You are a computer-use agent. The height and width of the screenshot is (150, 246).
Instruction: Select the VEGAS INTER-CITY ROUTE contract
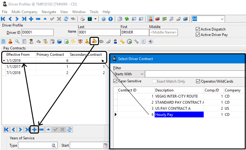pos(179,96)
